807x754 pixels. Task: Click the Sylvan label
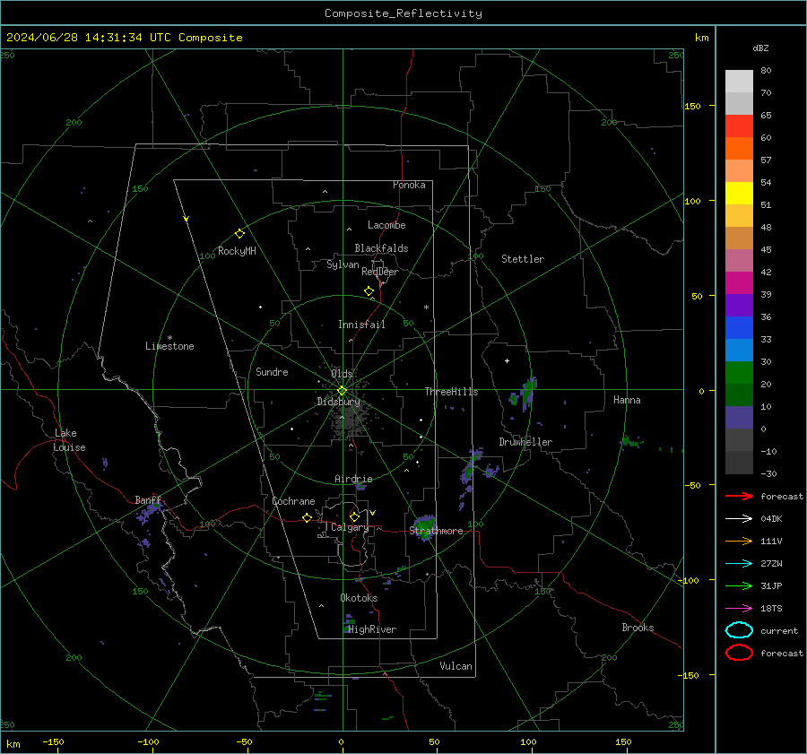(x=343, y=264)
